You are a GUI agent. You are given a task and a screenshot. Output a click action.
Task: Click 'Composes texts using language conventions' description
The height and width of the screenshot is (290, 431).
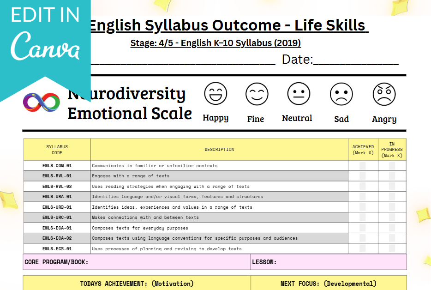(x=195, y=238)
